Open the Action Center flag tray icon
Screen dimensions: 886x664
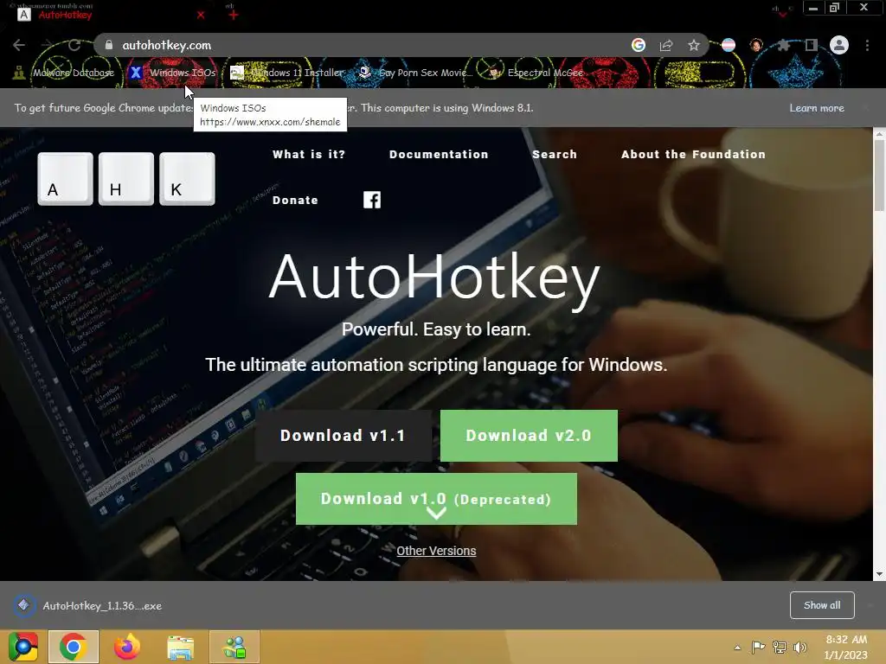[x=758, y=647]
